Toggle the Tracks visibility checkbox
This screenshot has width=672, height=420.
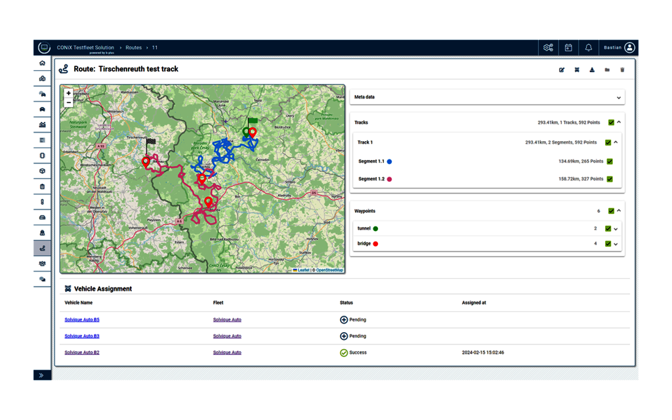coord(611,123)
